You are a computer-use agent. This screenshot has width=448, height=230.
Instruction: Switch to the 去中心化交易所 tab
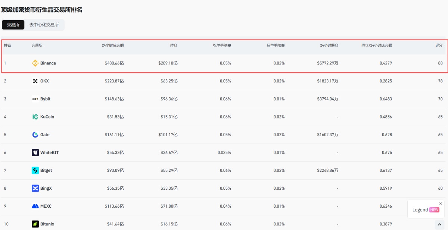44,25
